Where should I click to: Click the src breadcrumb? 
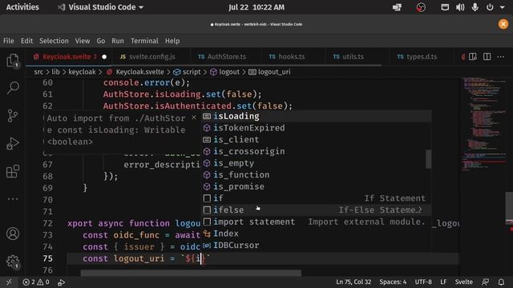point(38,72)
